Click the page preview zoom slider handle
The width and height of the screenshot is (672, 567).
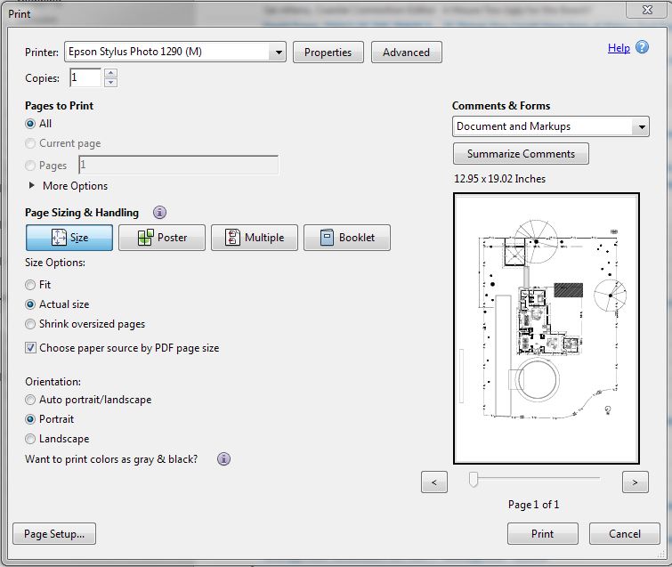(474, 481)
